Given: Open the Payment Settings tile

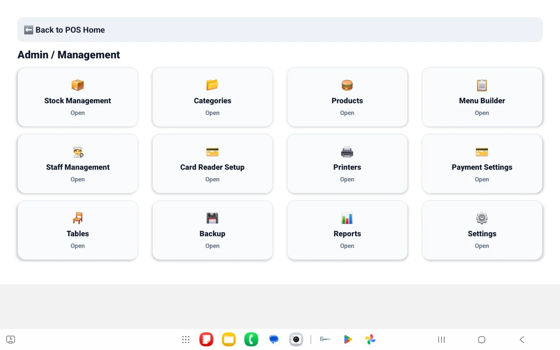Looking at the screenshot, I should [482, 164].
